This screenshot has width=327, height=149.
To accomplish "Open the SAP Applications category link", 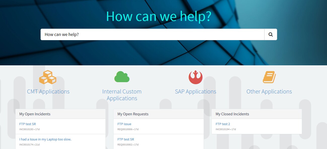I will [196, 91].
